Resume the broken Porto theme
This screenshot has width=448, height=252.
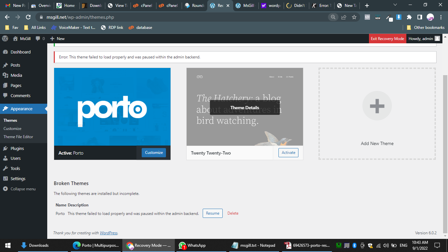click(x=213, y=213)
